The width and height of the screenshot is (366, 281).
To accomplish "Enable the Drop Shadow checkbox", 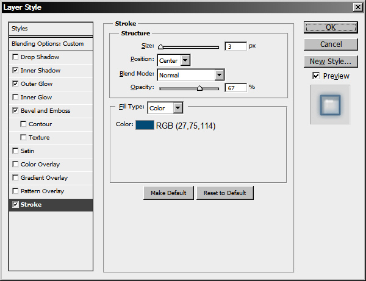I will pyautogui.click(x=15, y=57).
